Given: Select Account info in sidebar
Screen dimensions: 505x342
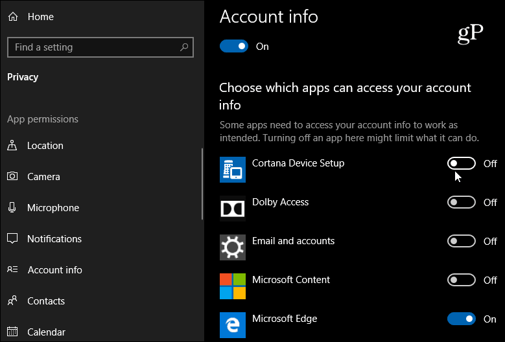Looking at the screenshot, I should (54, 270).
